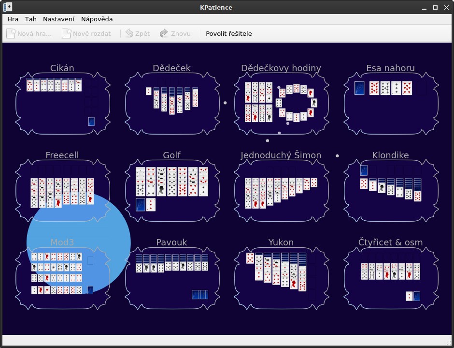Click the Klondike title label
The width and height of the screenshot is (454, 348).
point(391,155)
